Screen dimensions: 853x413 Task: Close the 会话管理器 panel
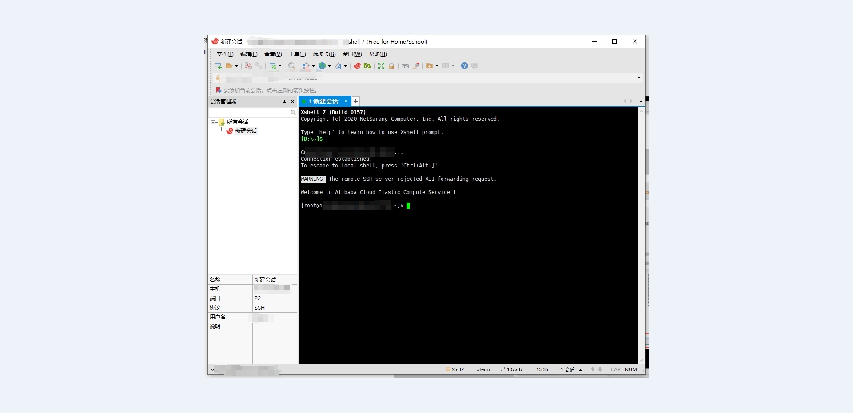(292, 102)
